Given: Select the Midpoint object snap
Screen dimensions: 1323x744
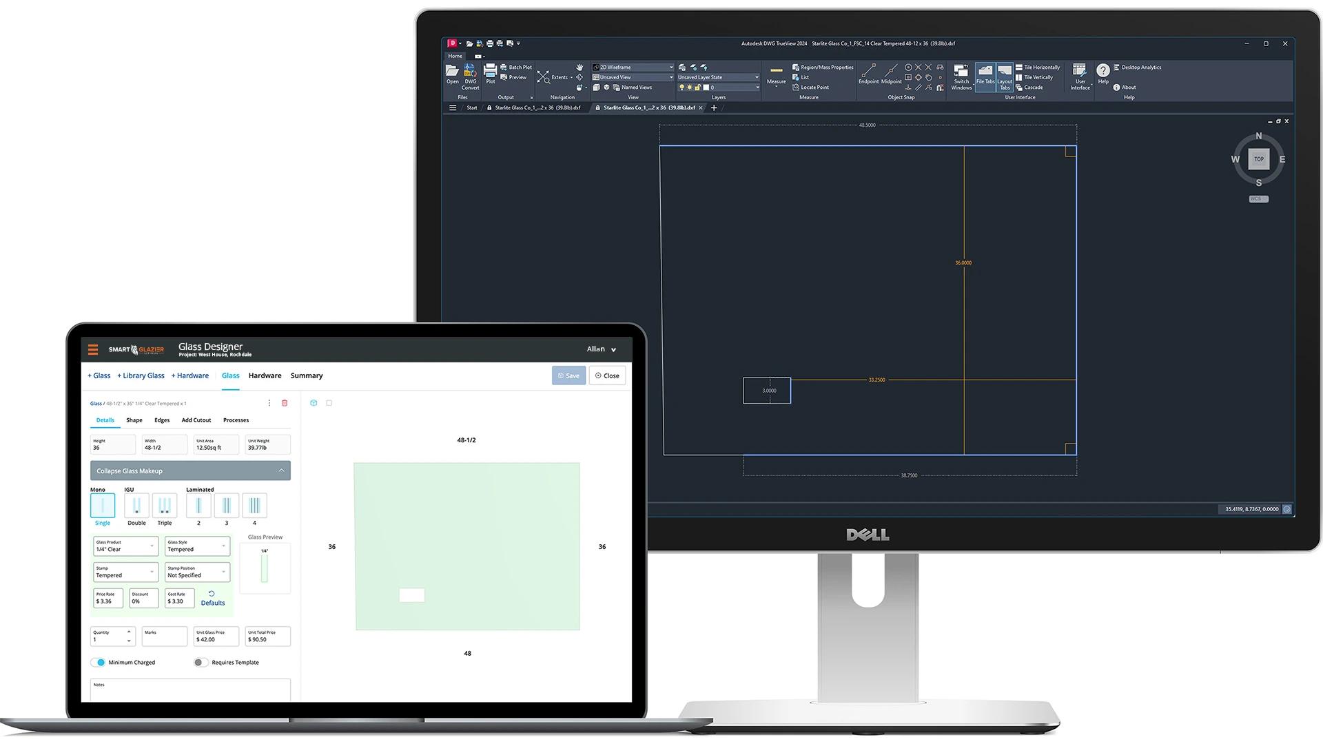Looking at the screenshot, I should 891,72.
